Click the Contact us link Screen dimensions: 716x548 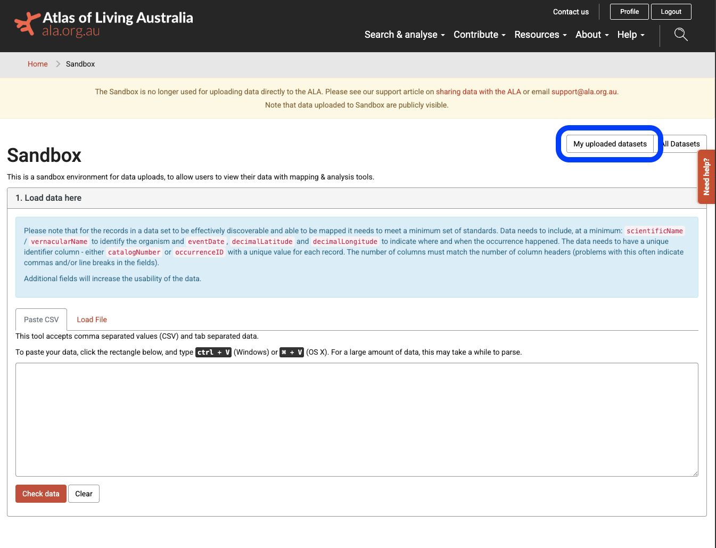click(571, 12)
